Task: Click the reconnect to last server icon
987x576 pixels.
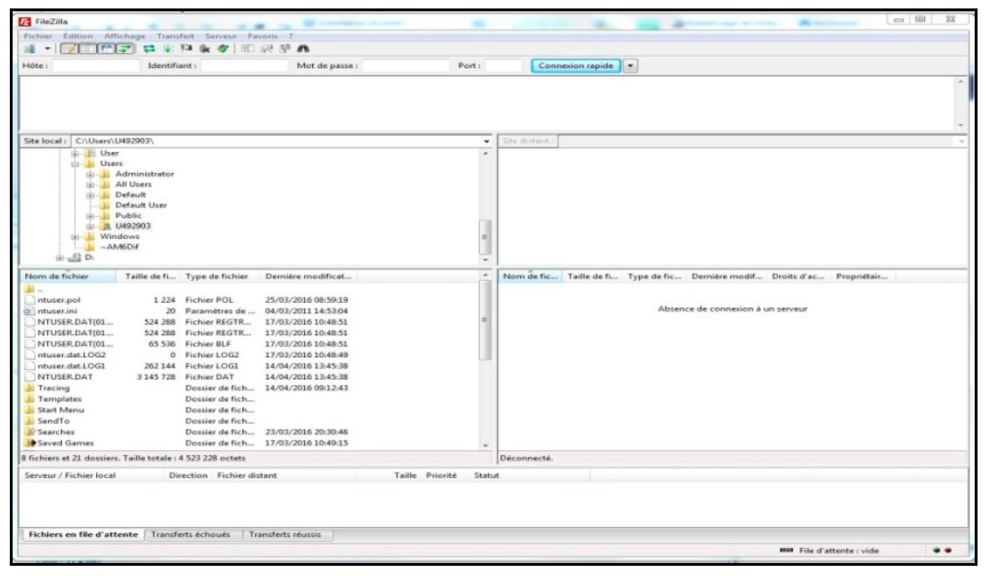Action: (223, 49)
